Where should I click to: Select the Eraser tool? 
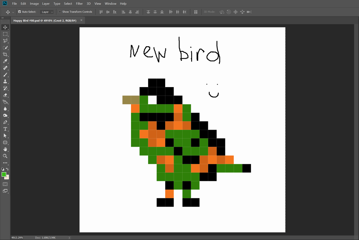tap(5, 95)
